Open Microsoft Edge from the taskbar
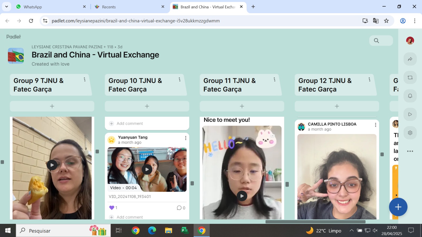This screenshot has height=237, width=422. click(152, 231)
